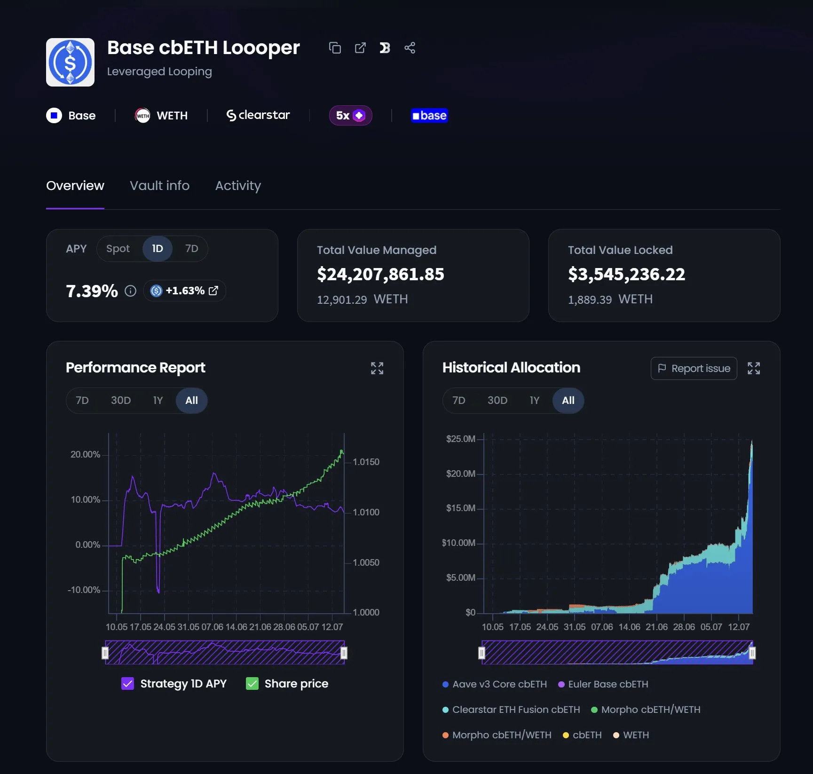Open the +1.63% rewards link

[184, 291]
